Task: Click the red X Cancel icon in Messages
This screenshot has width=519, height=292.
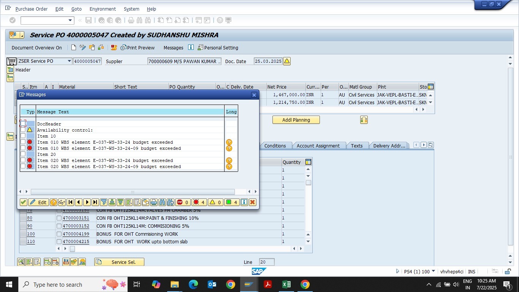Action: (x=252, y=202)
